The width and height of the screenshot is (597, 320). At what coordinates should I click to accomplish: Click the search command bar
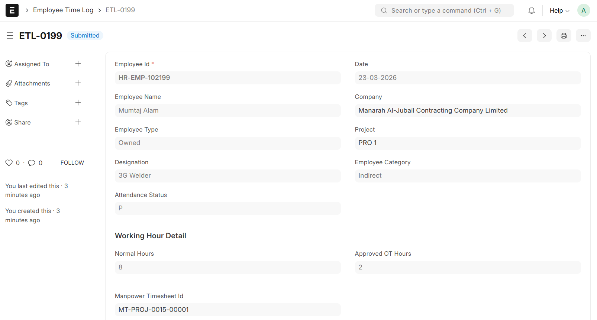(444, 10)
